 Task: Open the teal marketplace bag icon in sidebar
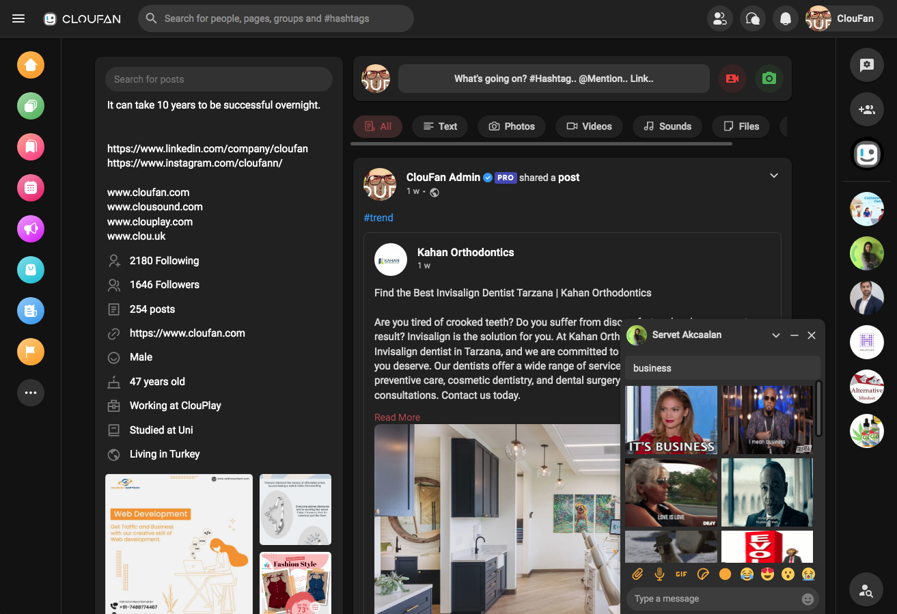click(31, 270)
